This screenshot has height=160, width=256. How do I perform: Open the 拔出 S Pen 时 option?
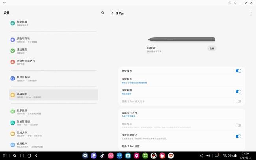coord(182,114)
